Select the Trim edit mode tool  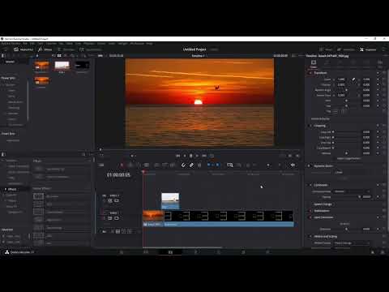coord(130,165)
